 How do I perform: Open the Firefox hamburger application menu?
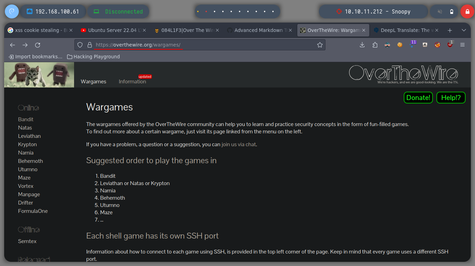coord(462,45)
